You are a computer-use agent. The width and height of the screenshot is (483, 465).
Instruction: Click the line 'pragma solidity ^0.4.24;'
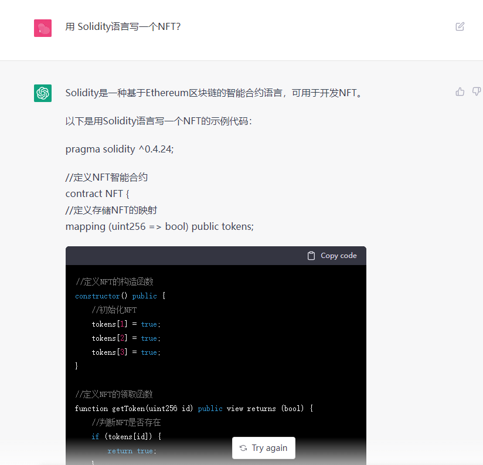(120, 149)
